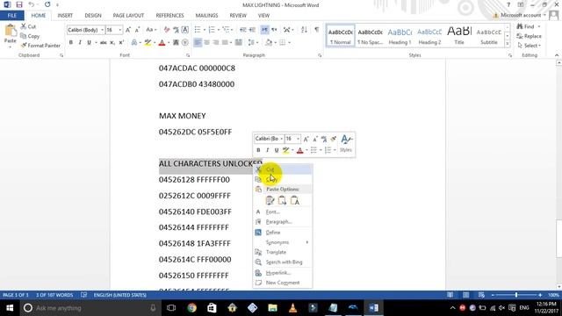Toggle Italic in the ribbon Font group
Screen dimensions: 562x316
80,43
